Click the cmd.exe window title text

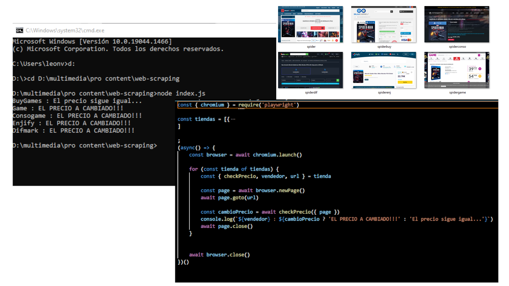click(x=65, y=30)
